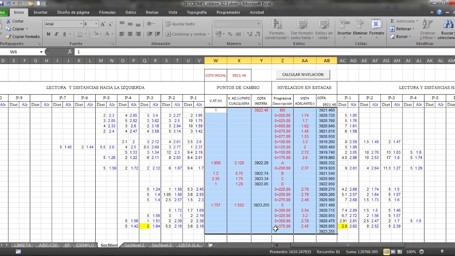Click the fill color paint bucket

coord(95,34)
